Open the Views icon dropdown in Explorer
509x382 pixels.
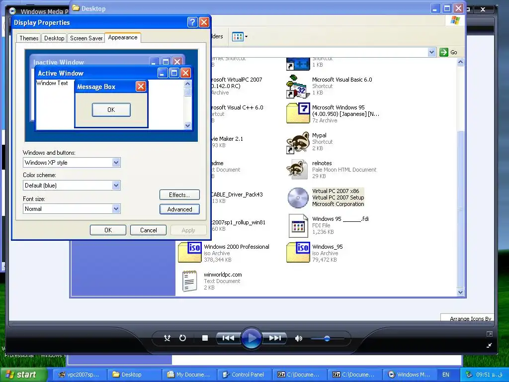(240, 37)
